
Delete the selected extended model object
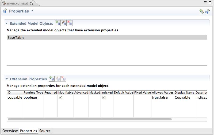click(x=70, y=23)
